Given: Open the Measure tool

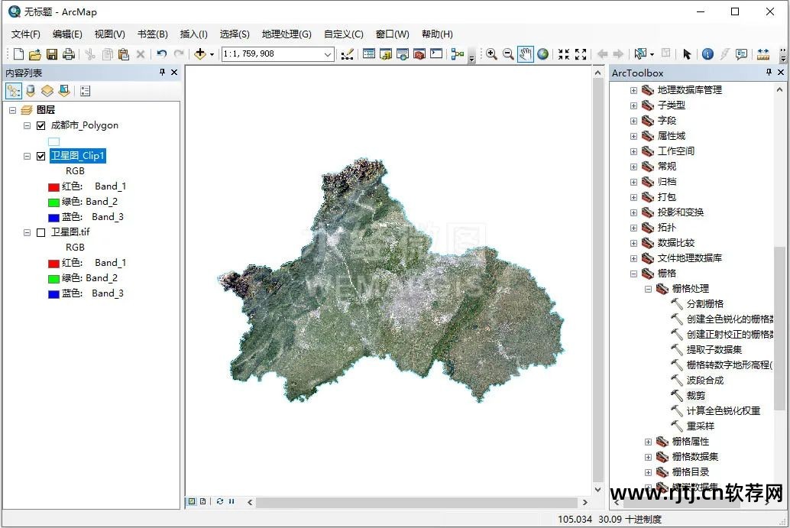Looking at the screenshot, I should click(x=762, y=54).
